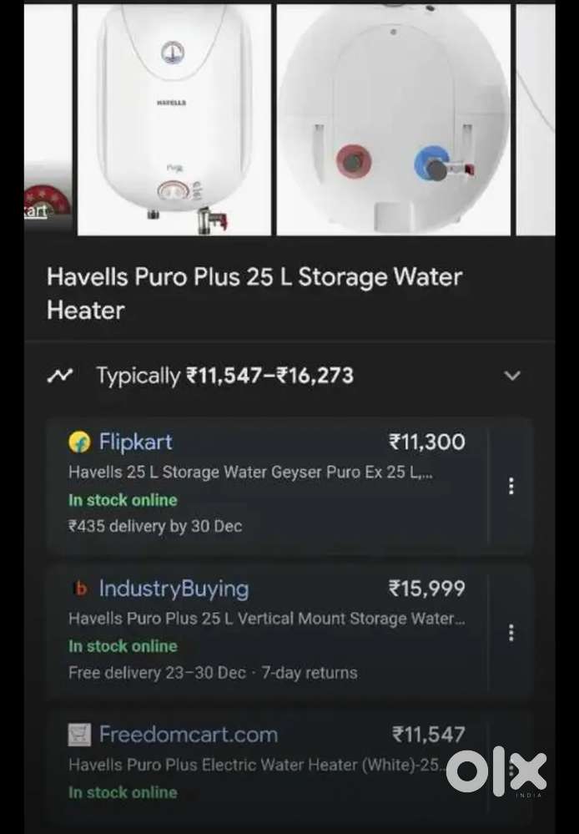
Task: Click the Flipkart logo icon
Action: pos(79,442)
